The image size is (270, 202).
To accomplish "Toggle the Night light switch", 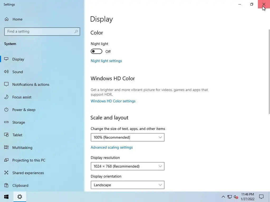I will tap(97, 51).
